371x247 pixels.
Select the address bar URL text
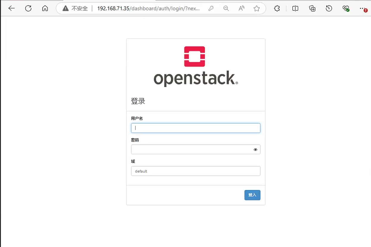pyautogui.click(x=148, y=9)
